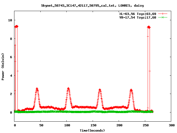
Task: Click the y-axis tick label 8
Action: click(x=11, y=39)
